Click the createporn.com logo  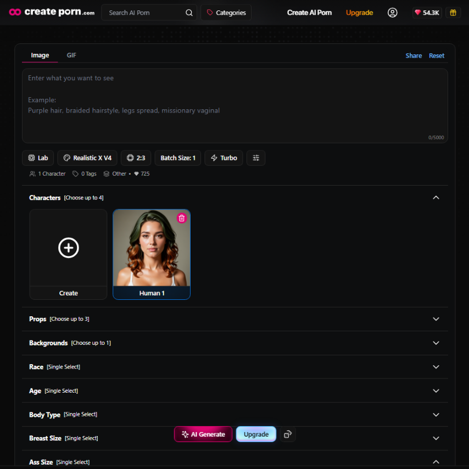pyautogui.click(x=52, y=12)
